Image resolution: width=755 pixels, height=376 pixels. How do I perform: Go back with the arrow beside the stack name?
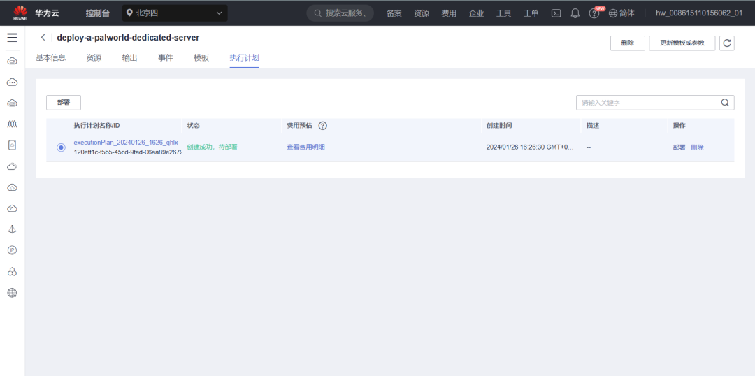coord(43,38)
